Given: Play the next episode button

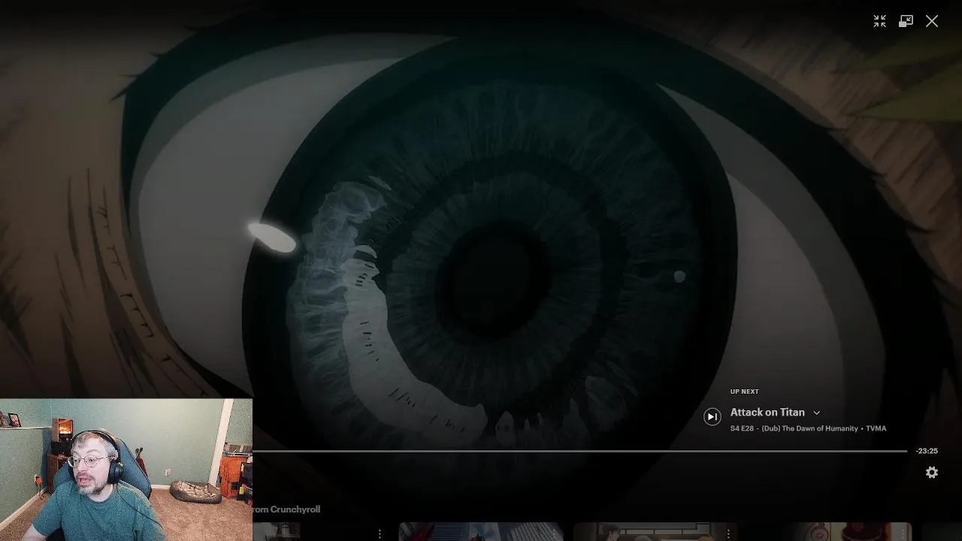Looking at the screenshot, I should pos(712,416).
